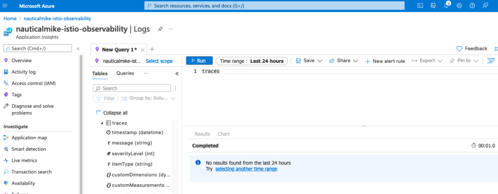The width and height of the screenshot is (498, 194).
Task: Click the global search resources box
Action: click(274, 6)
